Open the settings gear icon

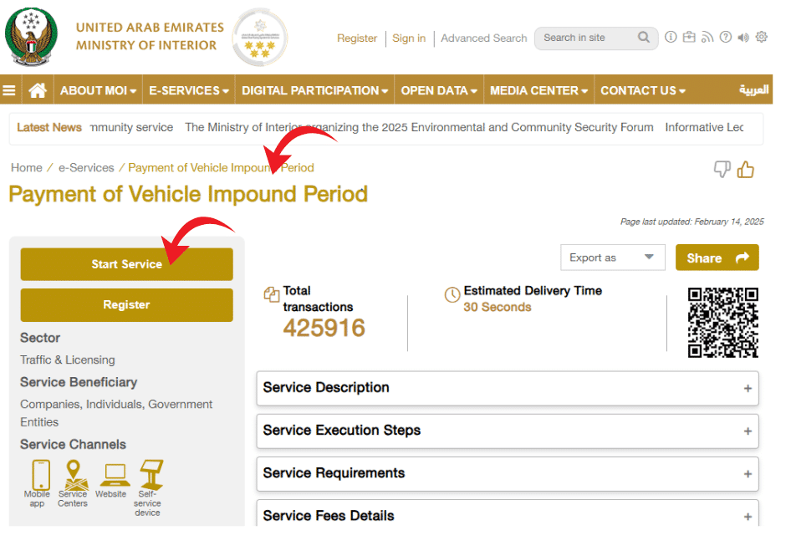click(762, 38)
